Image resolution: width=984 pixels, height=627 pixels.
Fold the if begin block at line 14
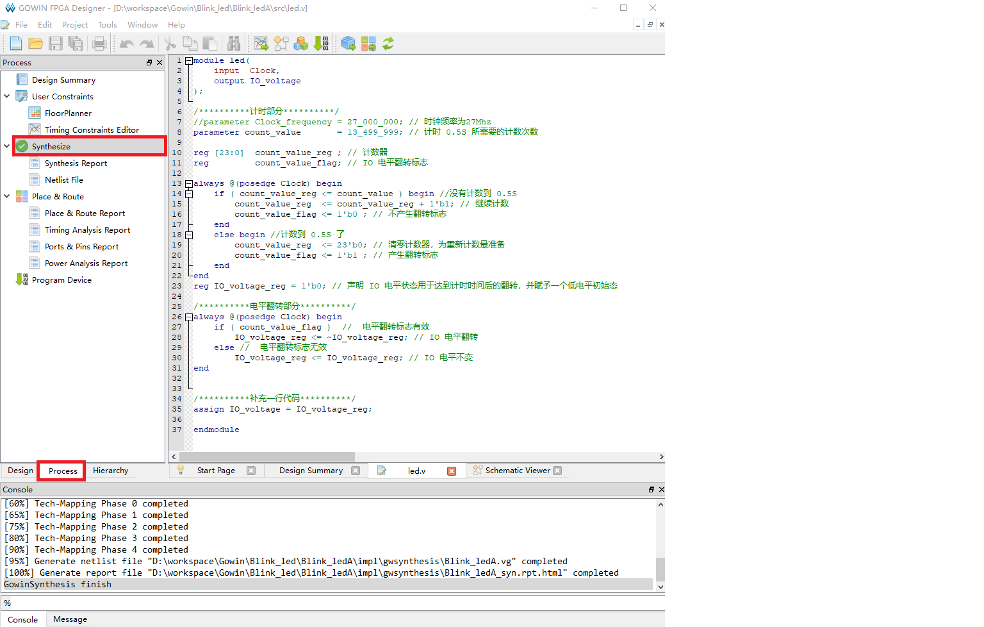pyautogui.click(x=189, y=194)
